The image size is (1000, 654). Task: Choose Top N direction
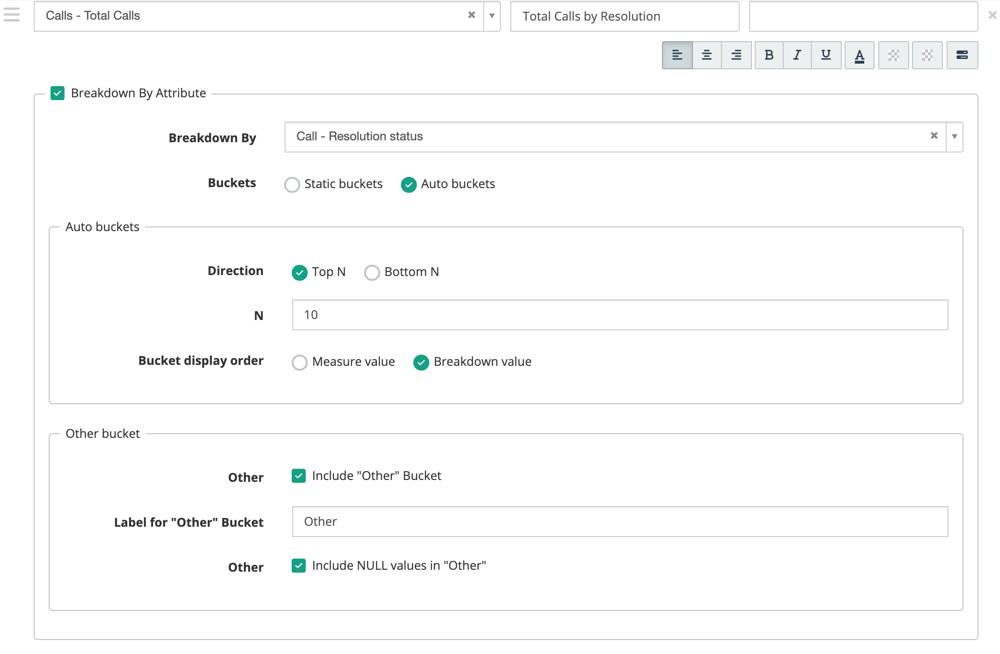click(300, 272)
